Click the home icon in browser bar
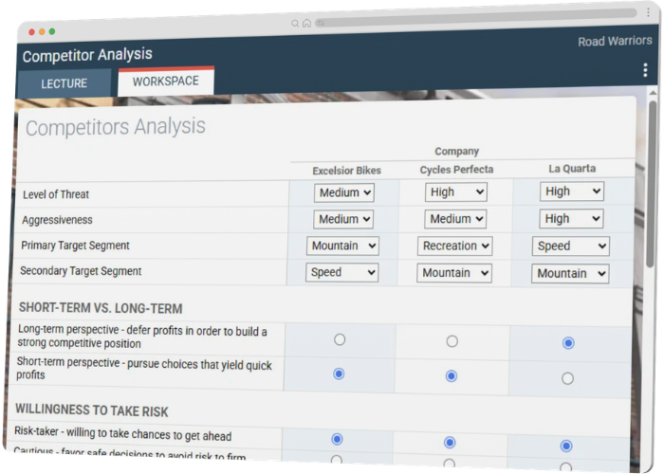664x474 pixels. 306,23
